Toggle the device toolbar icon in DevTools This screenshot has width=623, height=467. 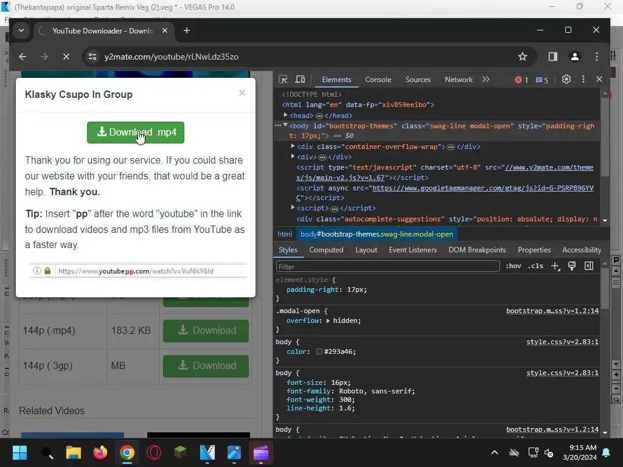pyautogui.click(x=300, y=80)
